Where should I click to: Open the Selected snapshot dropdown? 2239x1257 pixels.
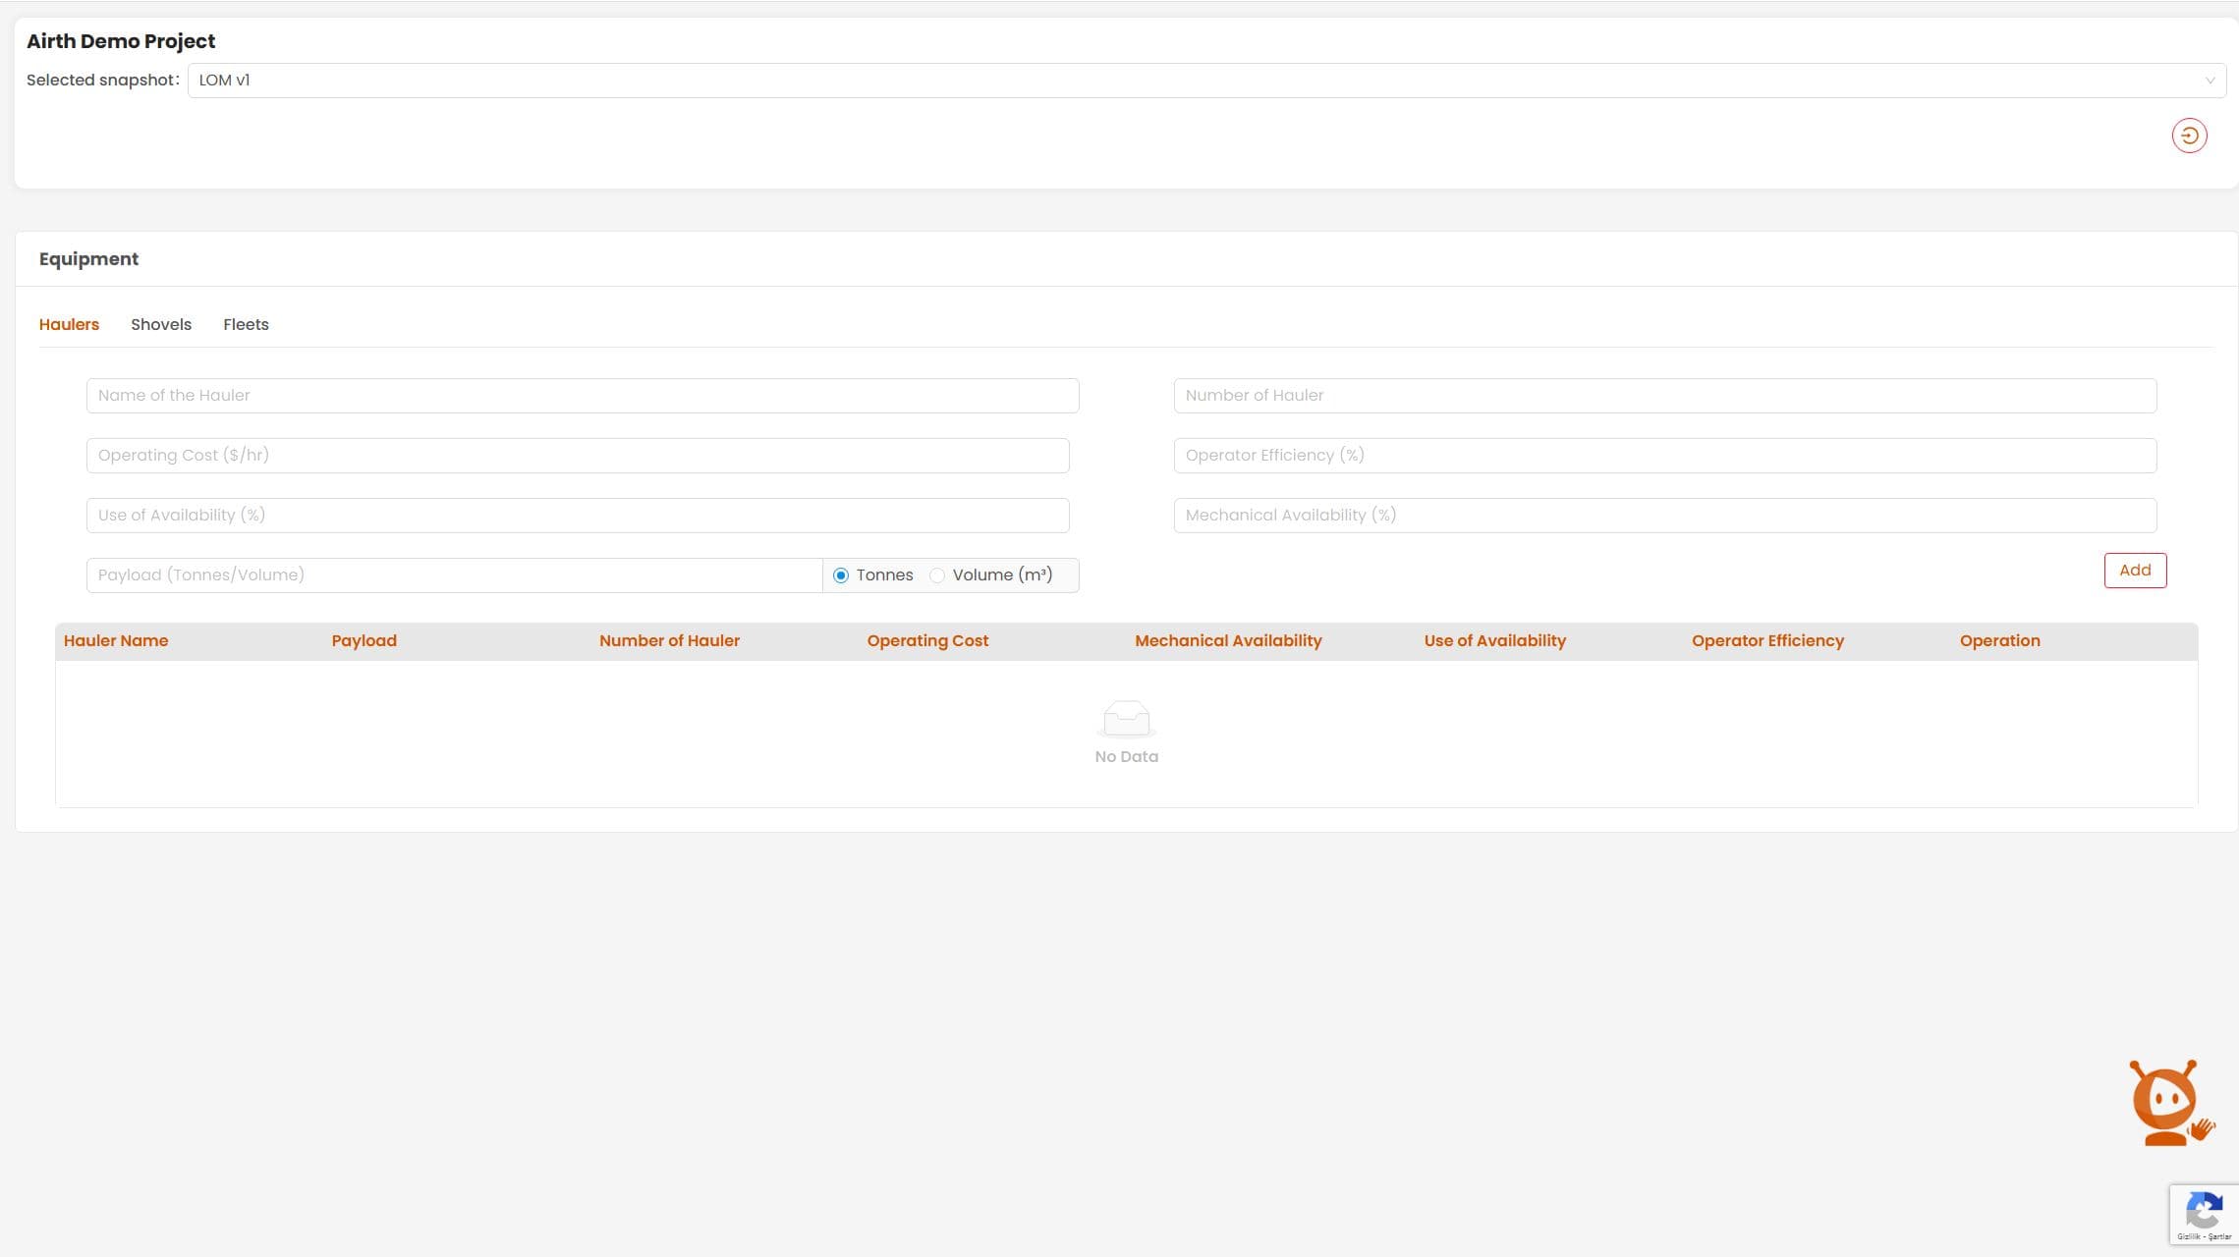point(1179,81)
